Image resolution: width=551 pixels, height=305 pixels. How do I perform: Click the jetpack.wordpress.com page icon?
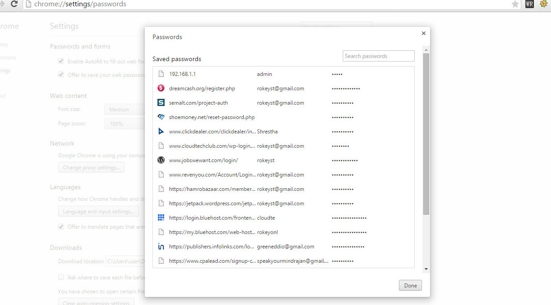click(161, 203)
